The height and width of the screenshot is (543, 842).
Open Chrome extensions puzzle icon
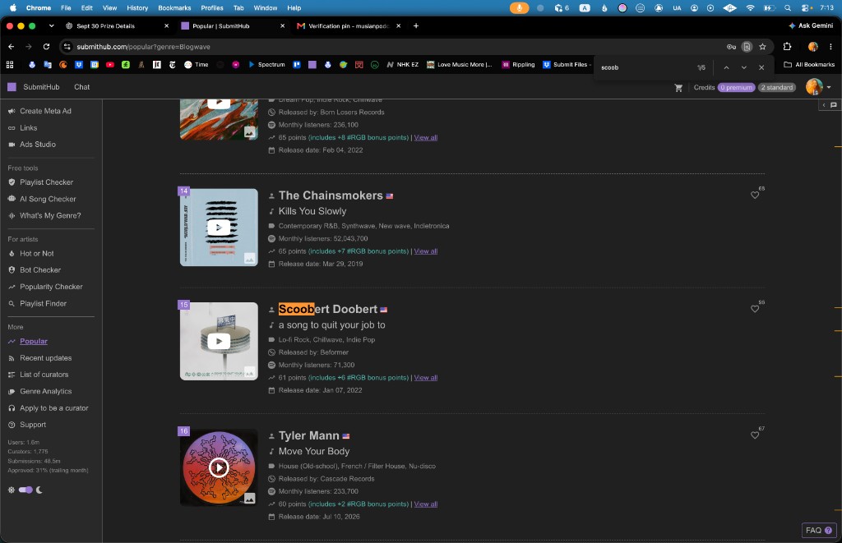pyautogui.click(x=787, y=47)
